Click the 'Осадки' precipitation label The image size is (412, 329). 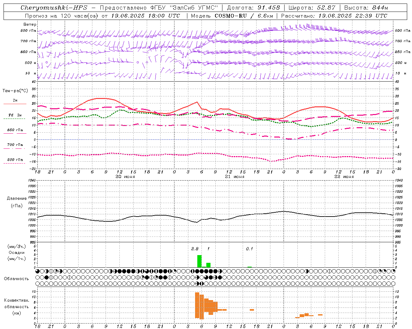(x=17, y=253)
